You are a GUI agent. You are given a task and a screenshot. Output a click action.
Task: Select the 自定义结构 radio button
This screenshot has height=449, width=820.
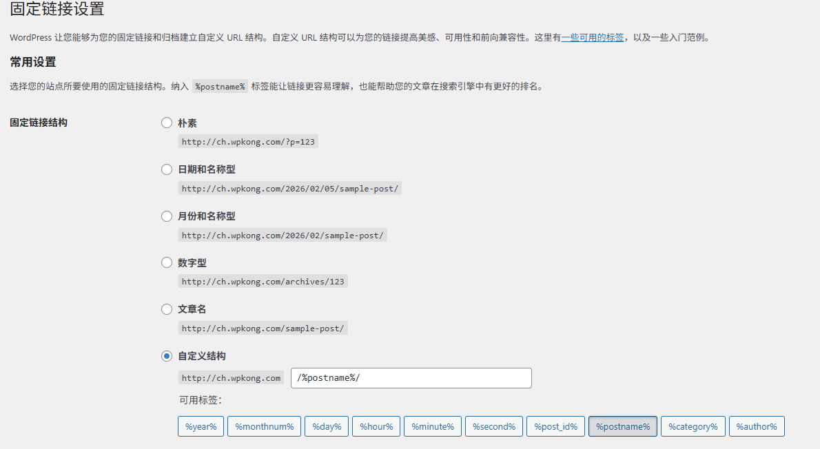[166, 355]
